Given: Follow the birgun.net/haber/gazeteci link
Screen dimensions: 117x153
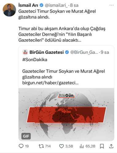Looking at the screenshot, I should [50, 83].
